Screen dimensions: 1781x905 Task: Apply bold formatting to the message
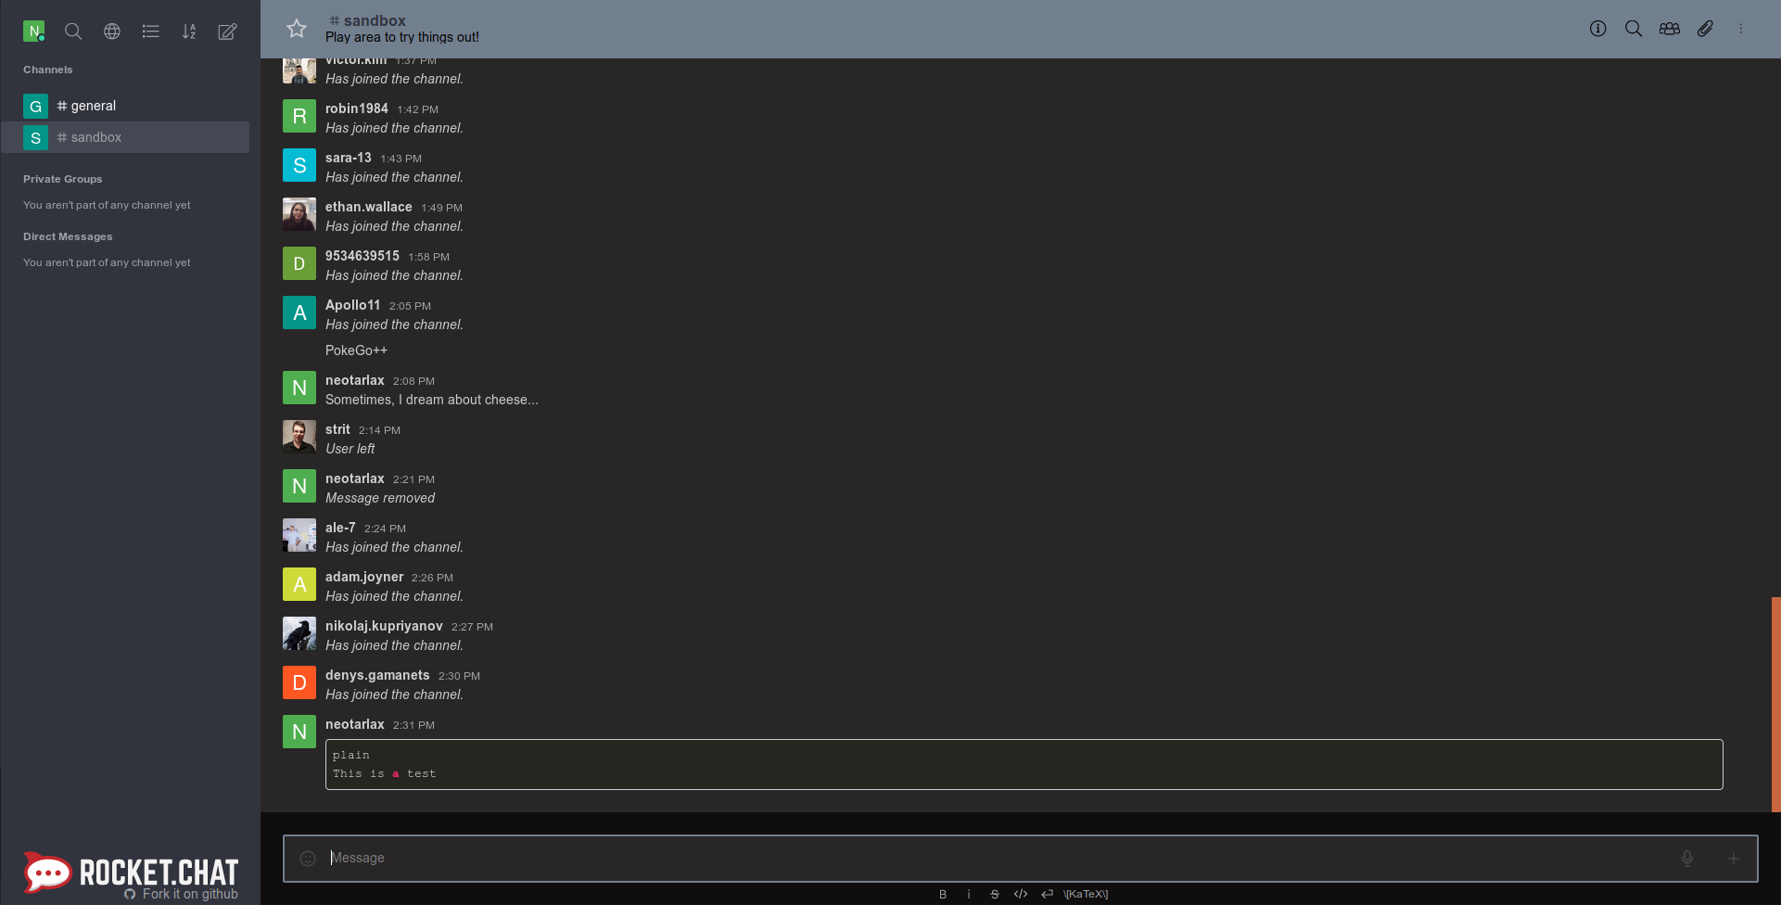[943, 894]
